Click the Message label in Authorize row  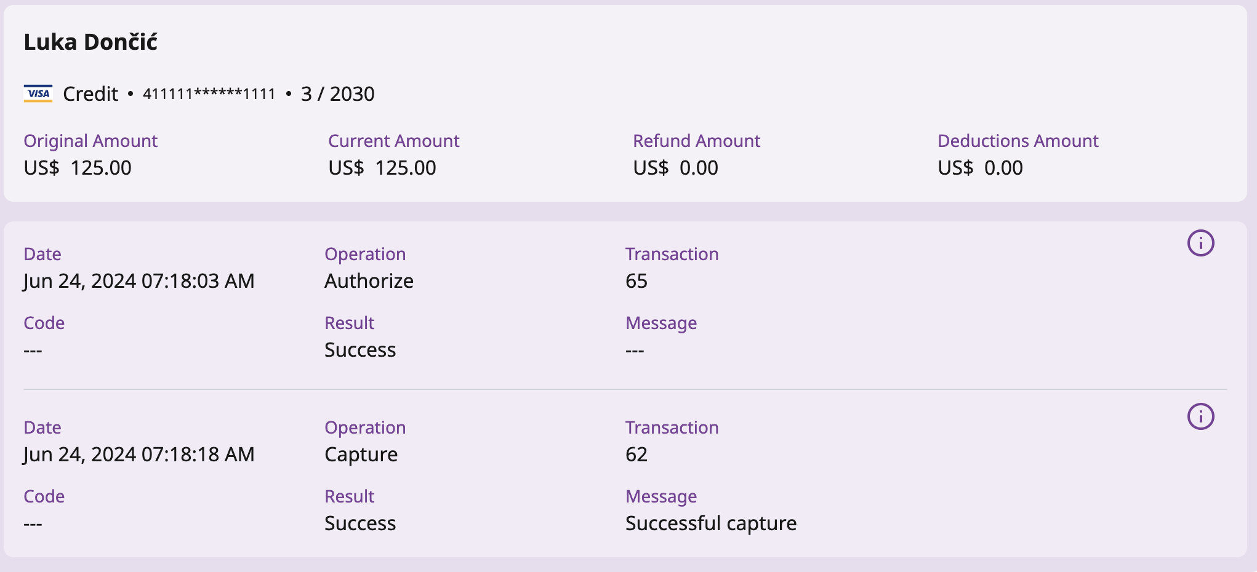661,323
